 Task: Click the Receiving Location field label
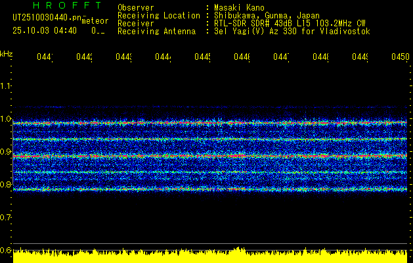[x=158, y=15]
